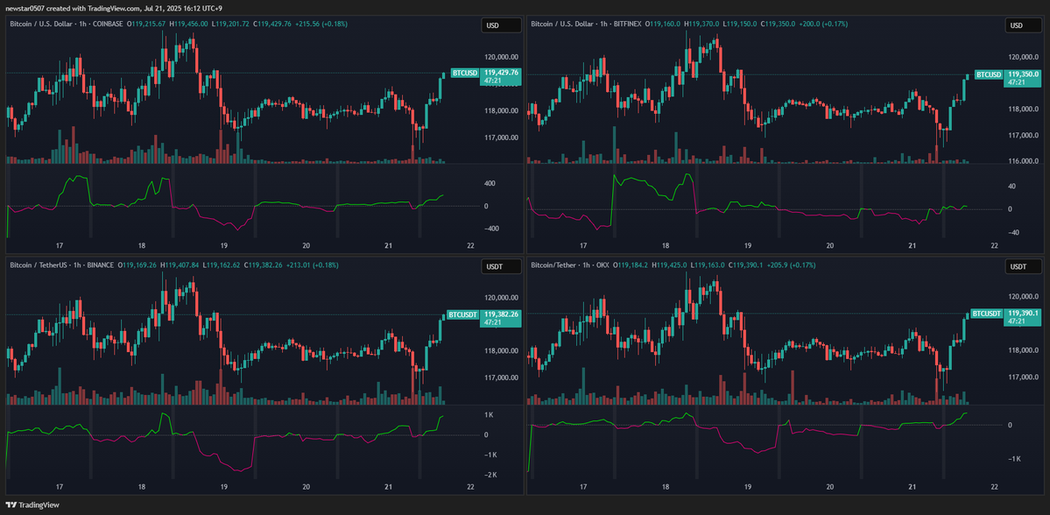Click the OKX chart title 'Bitcoin/Tether'
1050x515 pixels.
pyautogui.click(x=553, y=265)
